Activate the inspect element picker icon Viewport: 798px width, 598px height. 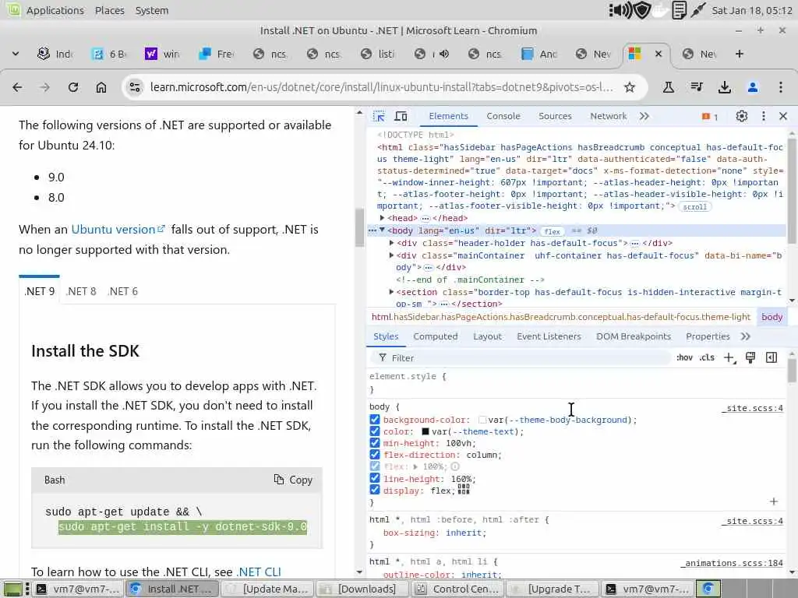click(379, 117)
